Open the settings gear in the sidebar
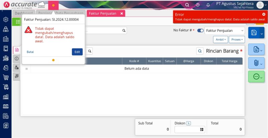Image resolution: width=268 pixels, height=138 pixels. 6,19
